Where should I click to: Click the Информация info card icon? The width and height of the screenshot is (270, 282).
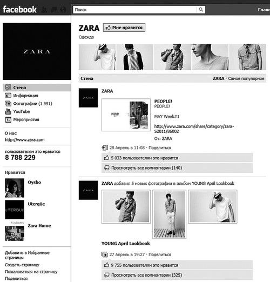click(x=8, y=95)
